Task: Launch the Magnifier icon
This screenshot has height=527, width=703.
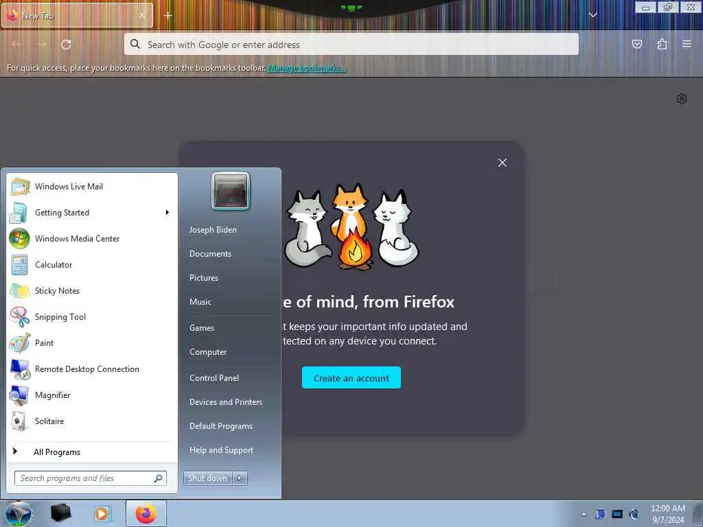Action: tap(19, 395)
